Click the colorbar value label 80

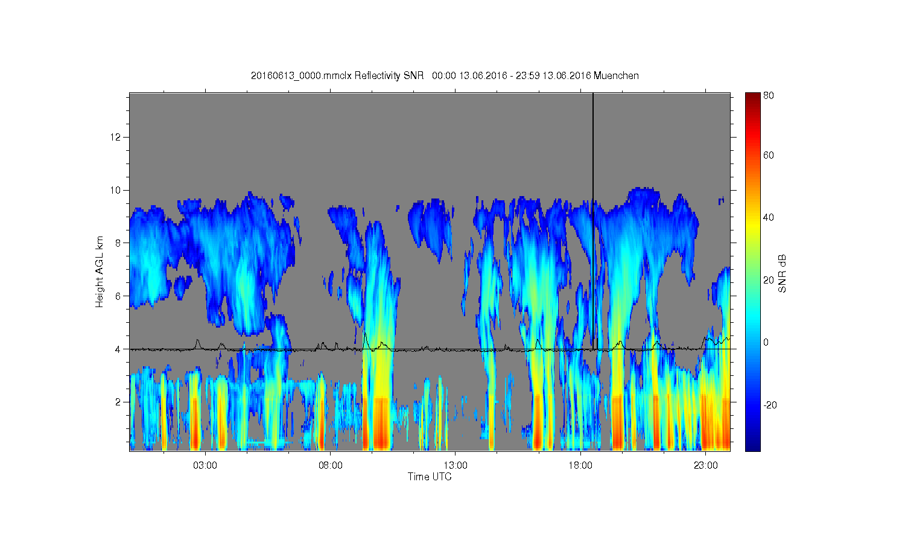(769, 95)
